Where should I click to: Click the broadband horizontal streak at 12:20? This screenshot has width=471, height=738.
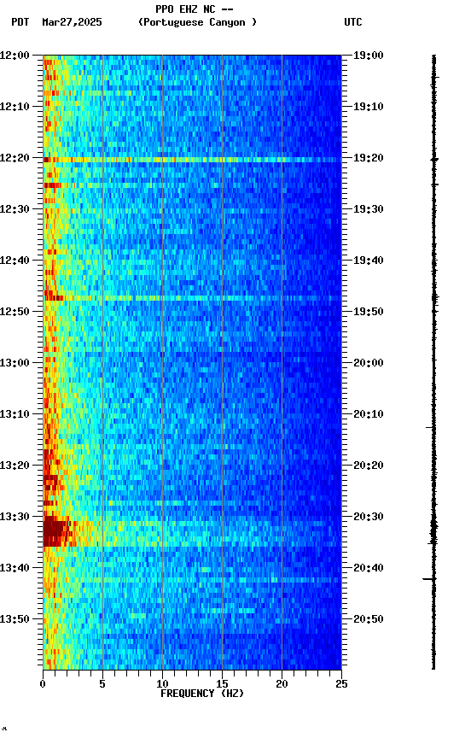(x=192, y=160)
